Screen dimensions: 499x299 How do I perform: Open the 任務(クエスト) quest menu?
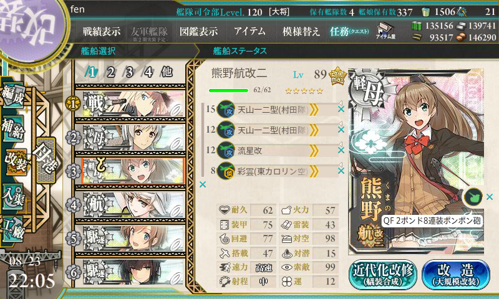point(349,31)
